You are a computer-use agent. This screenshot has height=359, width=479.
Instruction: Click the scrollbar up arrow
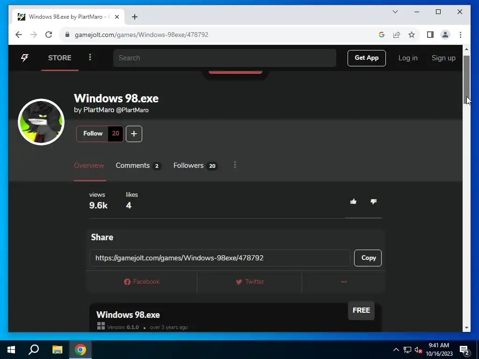click(466, 49)
